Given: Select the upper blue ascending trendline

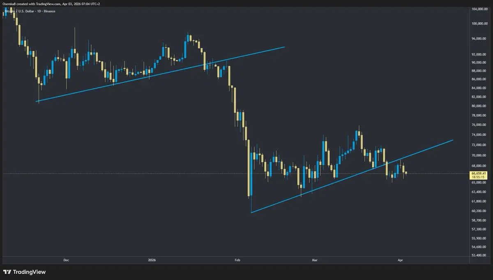Looking at the screenshot, I should (160, 74).
